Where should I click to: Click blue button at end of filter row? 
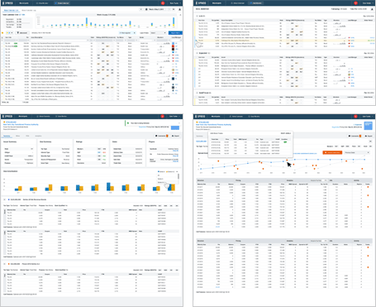click(x=175, y=33)
